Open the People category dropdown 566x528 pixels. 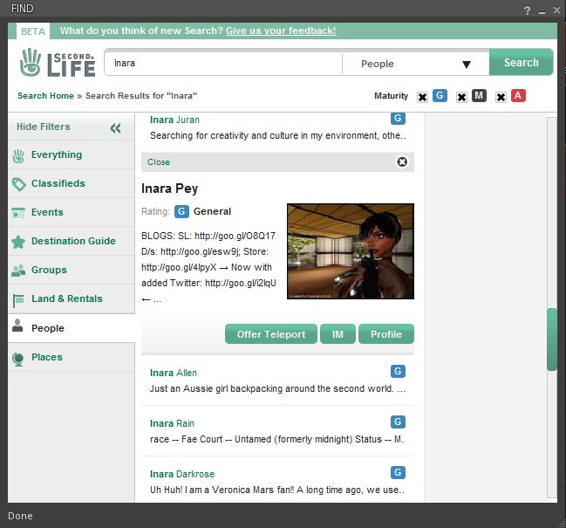[415, 64]
